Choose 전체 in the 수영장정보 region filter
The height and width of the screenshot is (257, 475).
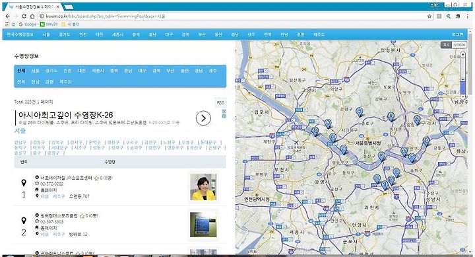[x=21, y=71]
